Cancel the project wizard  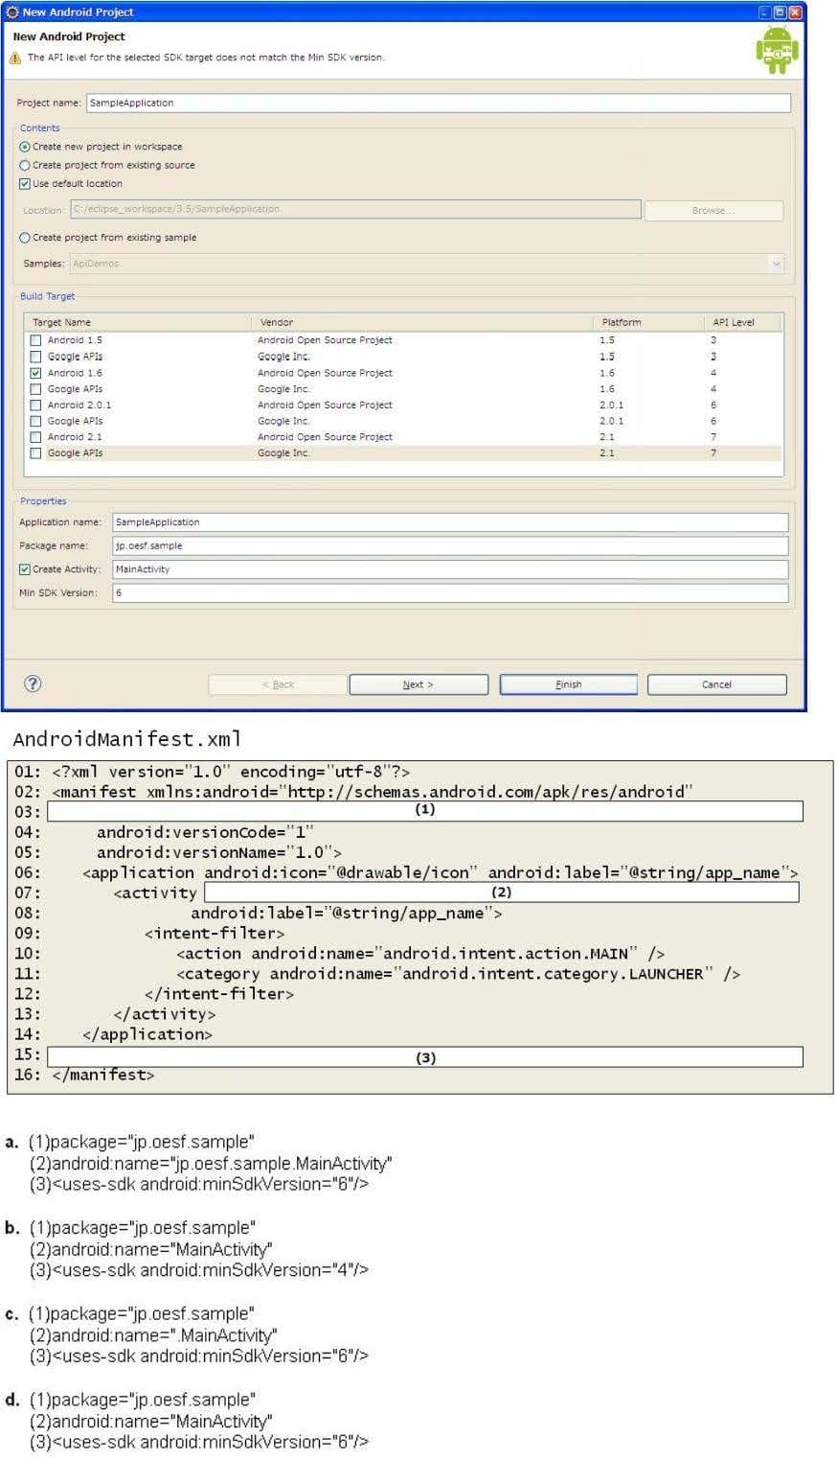(x=716, y=684)
